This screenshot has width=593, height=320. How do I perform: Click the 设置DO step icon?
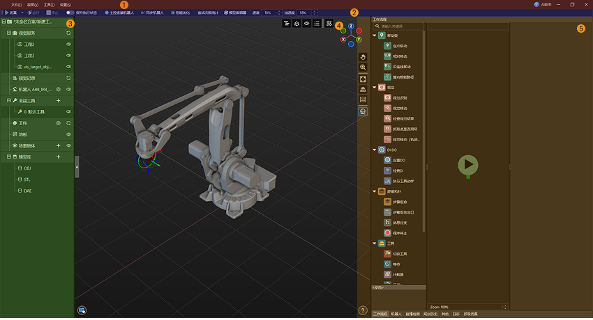(x=388, y=160)
